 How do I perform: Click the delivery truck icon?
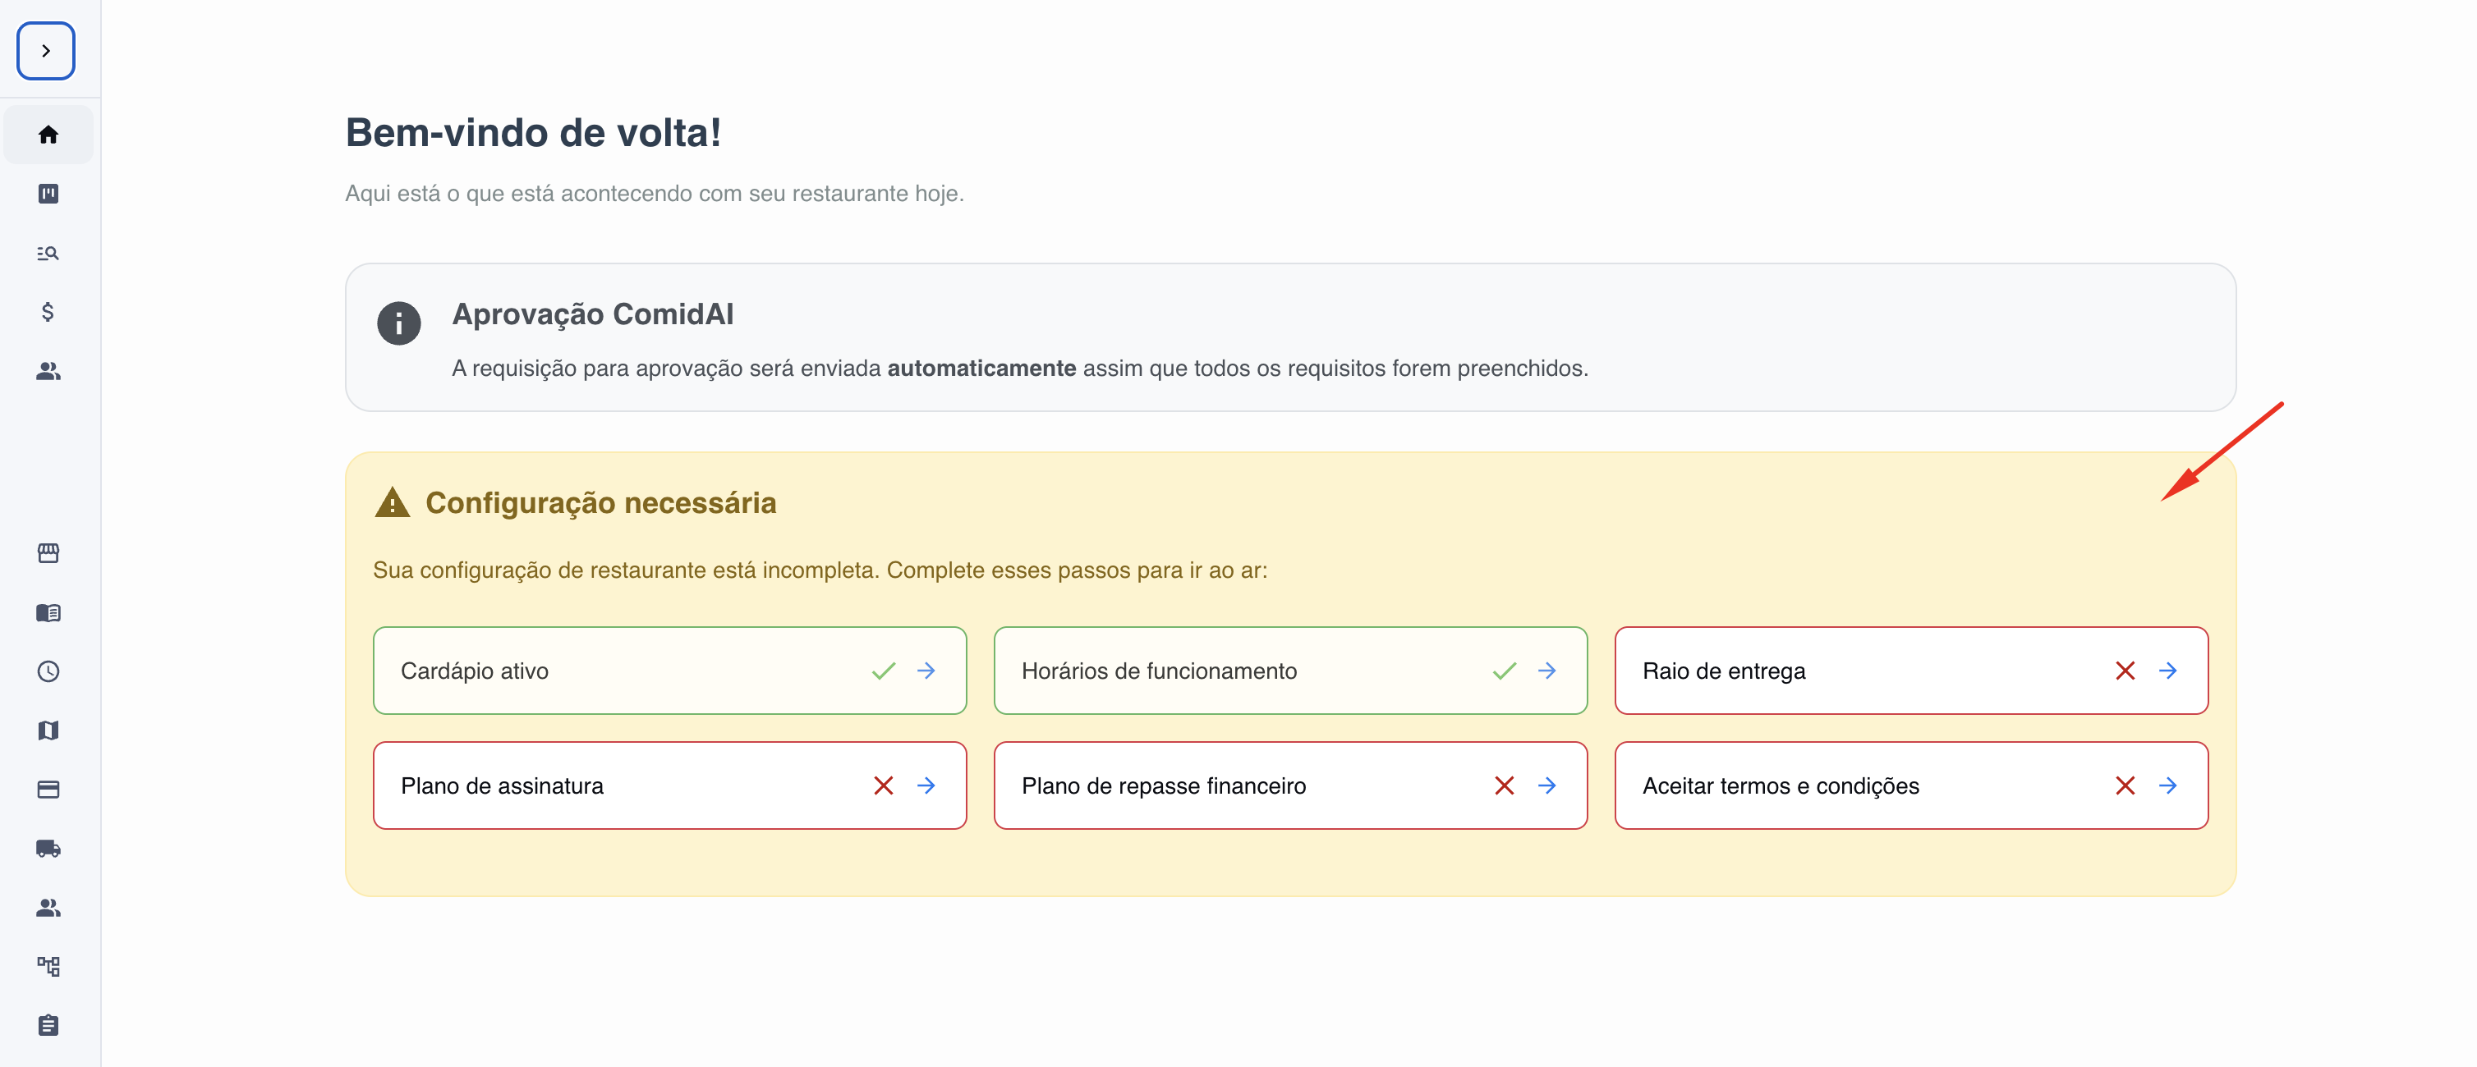point(48,849)
